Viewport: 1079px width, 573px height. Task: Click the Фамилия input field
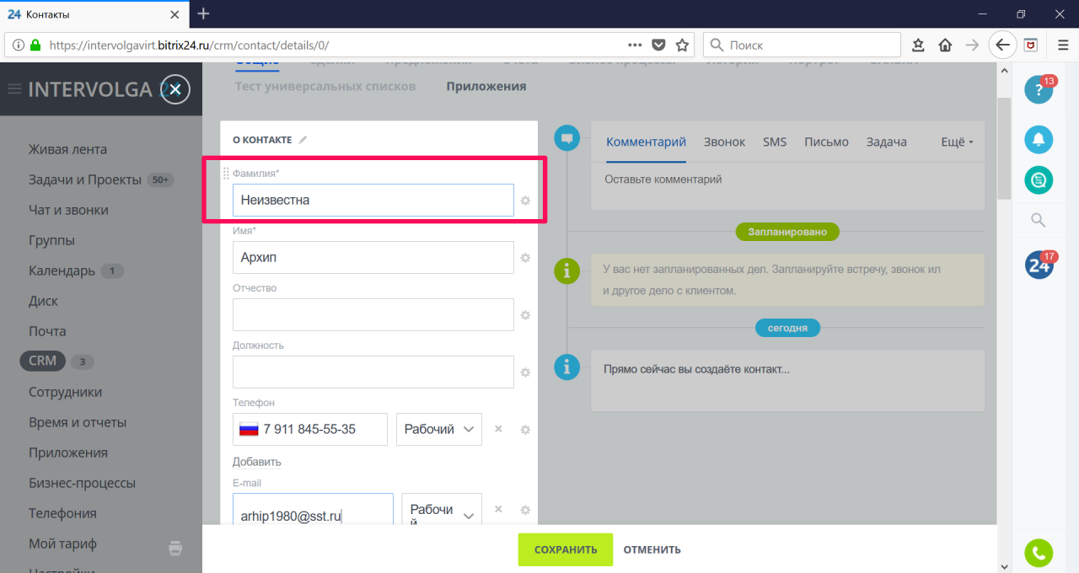[373, 201]
